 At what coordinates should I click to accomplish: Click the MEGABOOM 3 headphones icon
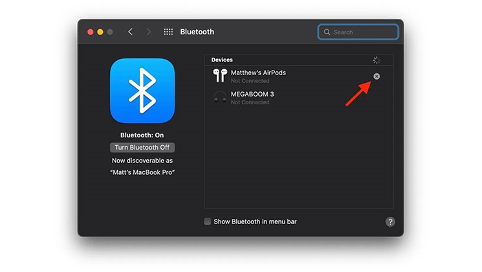click(x=220, y=97)
